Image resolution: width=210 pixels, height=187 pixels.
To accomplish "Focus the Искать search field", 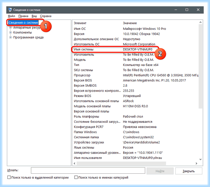I will (x=88, y=171).
